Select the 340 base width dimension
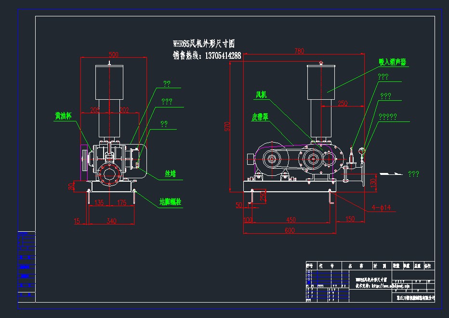 (x=111, y=221)
